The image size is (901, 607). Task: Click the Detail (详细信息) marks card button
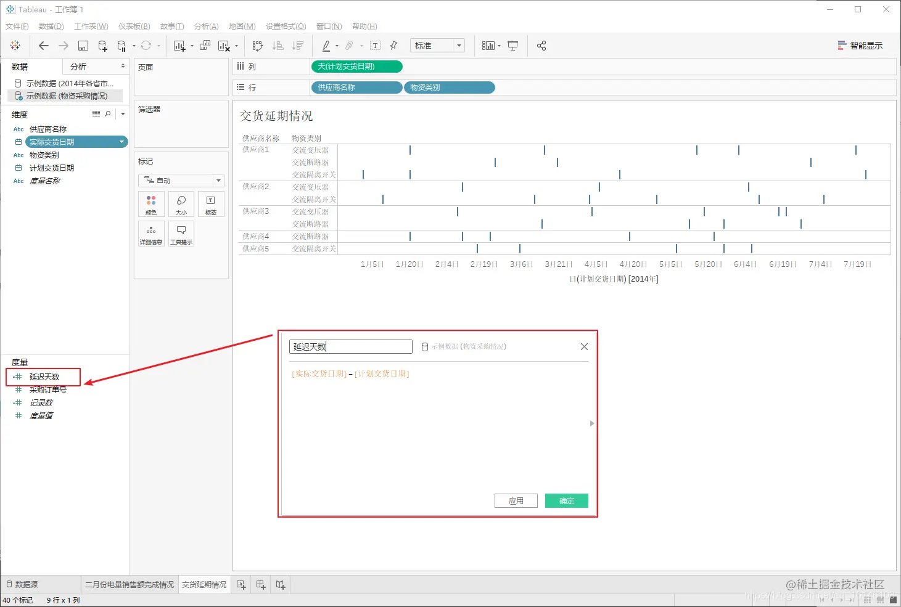click(x=151, y=234)
